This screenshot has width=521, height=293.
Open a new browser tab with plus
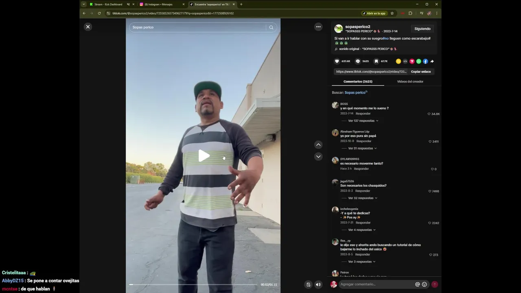pyautogui.click(x=241, y=4)
